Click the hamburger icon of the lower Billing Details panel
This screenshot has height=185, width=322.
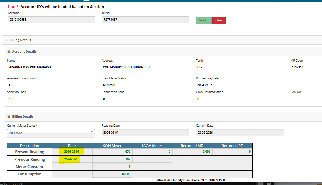9,117
